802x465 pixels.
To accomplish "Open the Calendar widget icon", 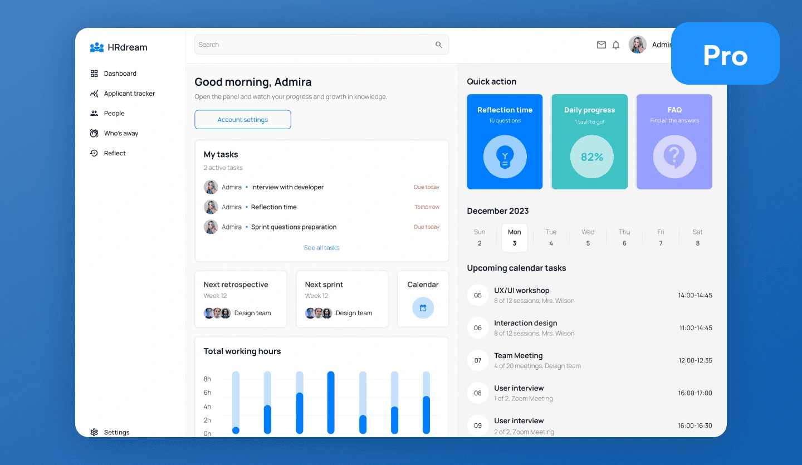I will (423, 307).
